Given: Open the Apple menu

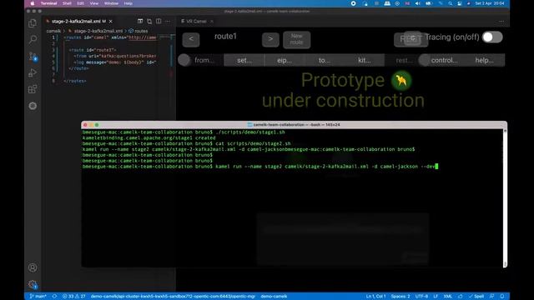Looking at the screenshot, I should pos(33,3).
